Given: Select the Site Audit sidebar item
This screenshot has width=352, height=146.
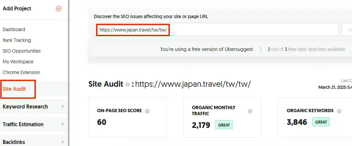Looking at the screenshot, I should (14, 89).
